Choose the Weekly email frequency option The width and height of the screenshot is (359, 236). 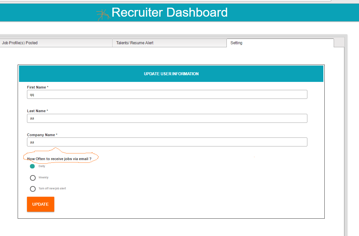pos(33,178)
